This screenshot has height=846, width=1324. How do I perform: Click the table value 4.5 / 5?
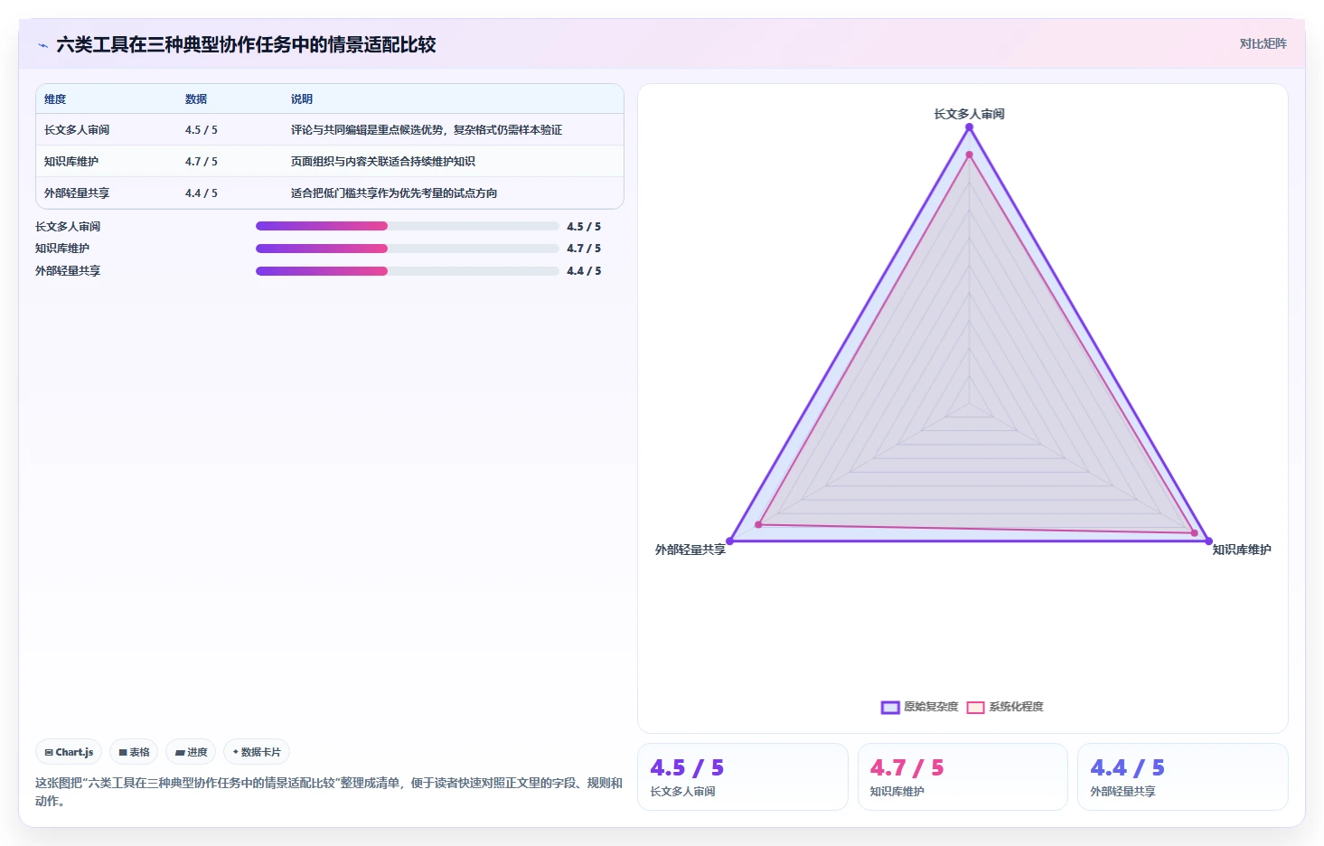click(x=202, y=130)
